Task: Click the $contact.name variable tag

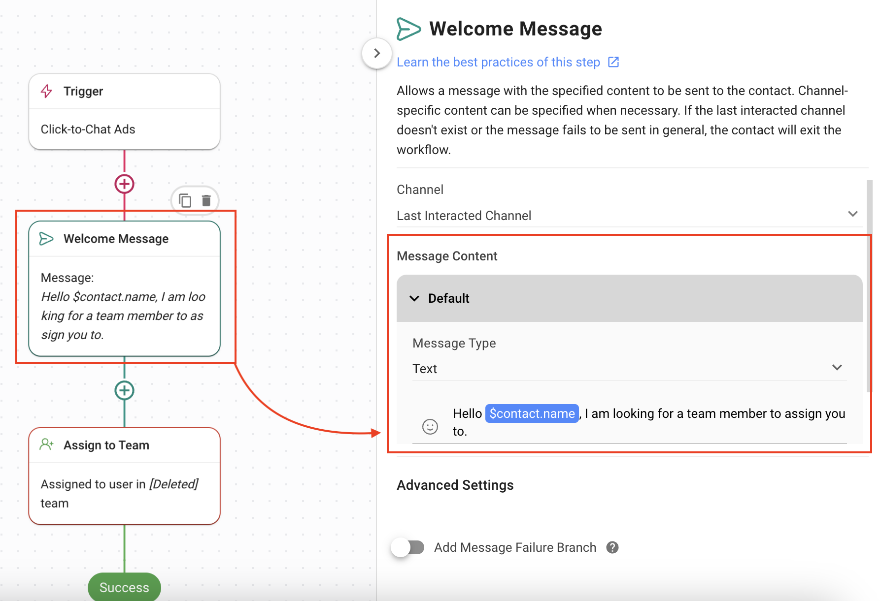Action: pyautogui.click(x=532, y=413)
